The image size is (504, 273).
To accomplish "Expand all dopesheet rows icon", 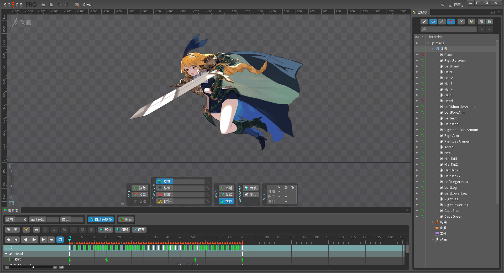I will [x=16, y=230].
